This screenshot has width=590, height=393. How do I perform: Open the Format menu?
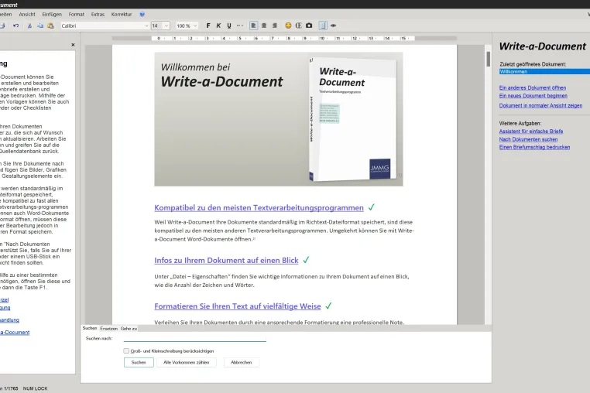click(x=77, y=14)
